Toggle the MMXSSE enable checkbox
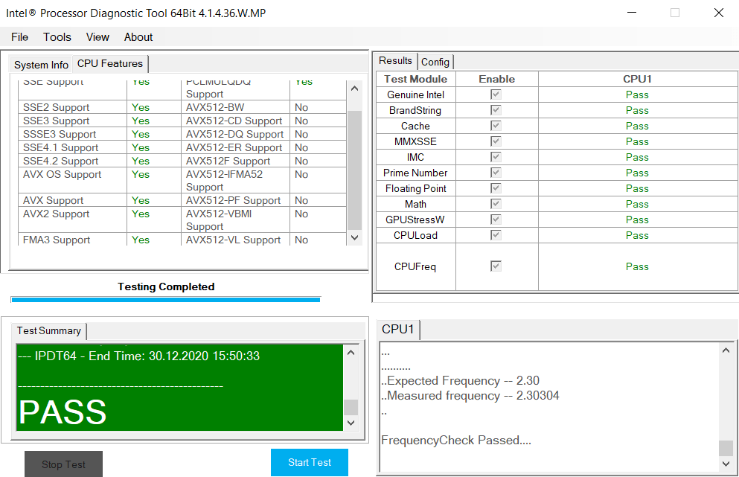Screen dimensions: 739x477 (496, 141)
